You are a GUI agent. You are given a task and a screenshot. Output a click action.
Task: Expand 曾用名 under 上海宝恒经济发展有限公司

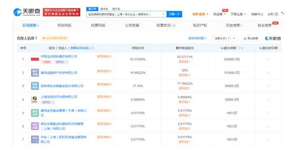tap(48, 102)
